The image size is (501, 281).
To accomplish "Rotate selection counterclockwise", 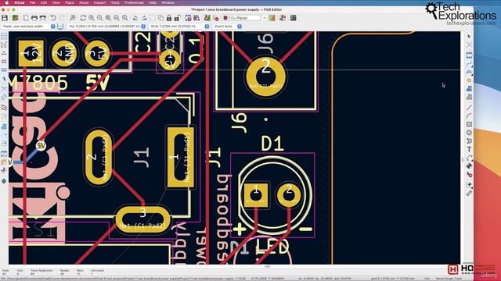I will [135, 18].
